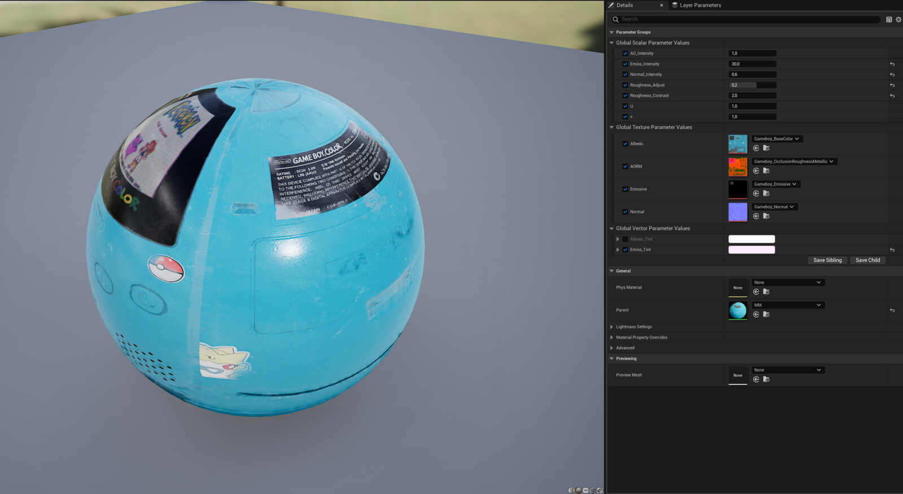The image size is (903, 494).
Task: Use selected asset for Parent material
Action: [x=756, y=314]
